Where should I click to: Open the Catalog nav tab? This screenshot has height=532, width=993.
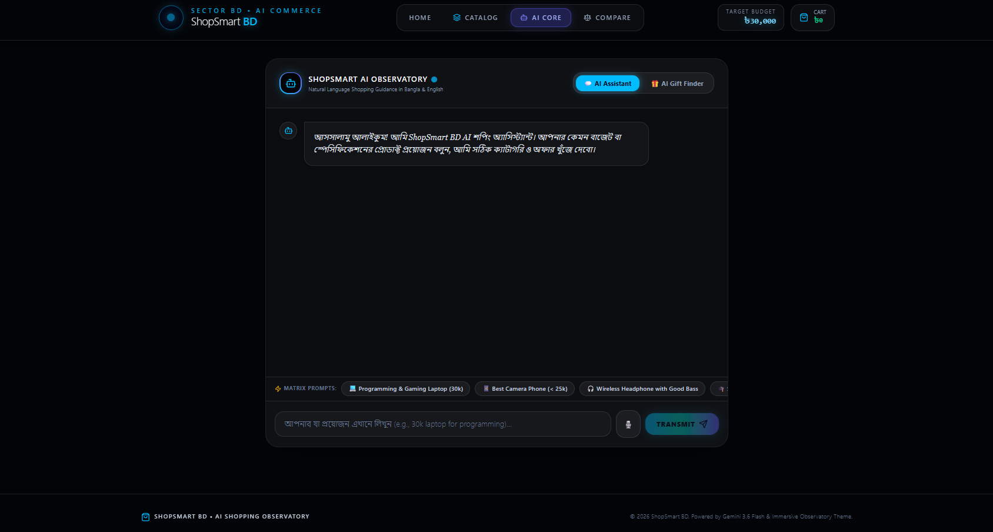pyautogui.click(x=475, y=18)
